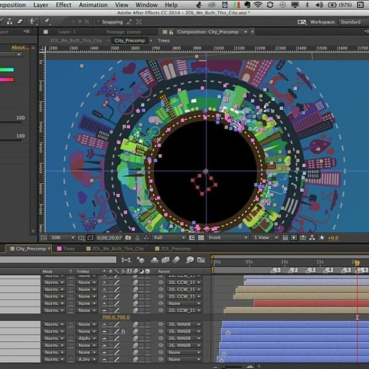Select the Roto Brush tool

[x=33, y=22]
